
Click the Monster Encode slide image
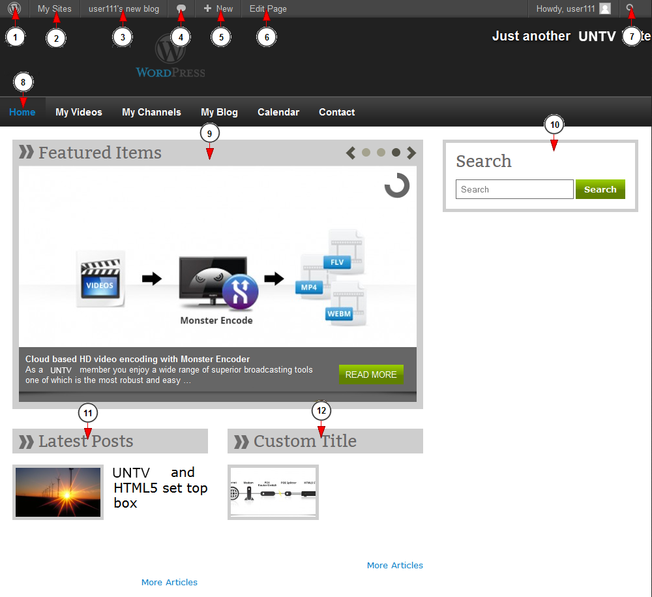pyautogui.click(x=218, y=256)
